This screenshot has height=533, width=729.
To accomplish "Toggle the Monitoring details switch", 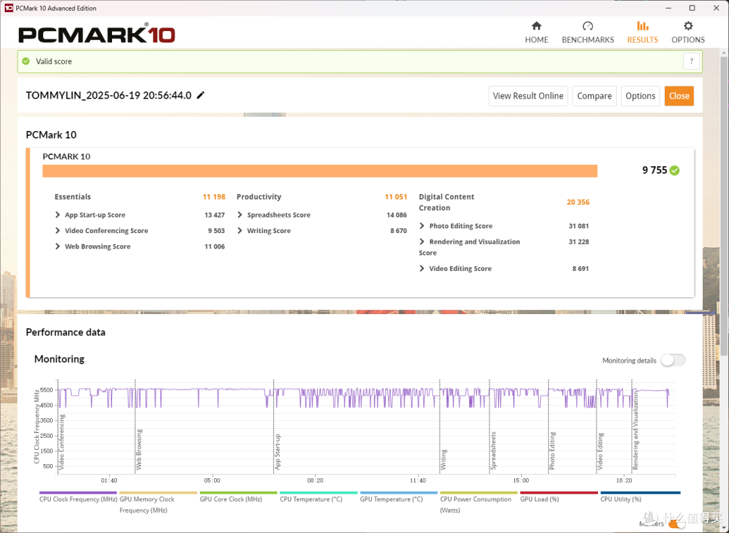I will [673, 360].
